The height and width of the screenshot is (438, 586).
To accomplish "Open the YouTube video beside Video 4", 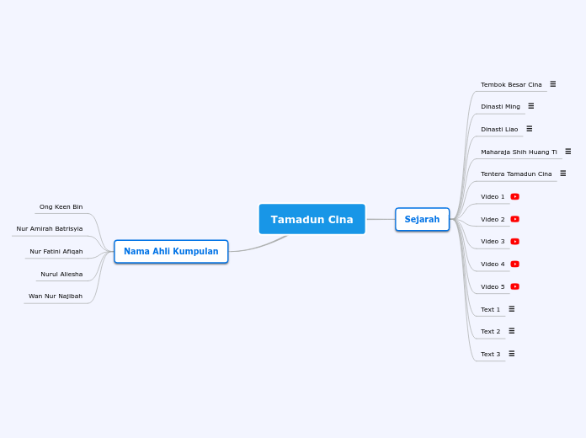I will 515,264.
